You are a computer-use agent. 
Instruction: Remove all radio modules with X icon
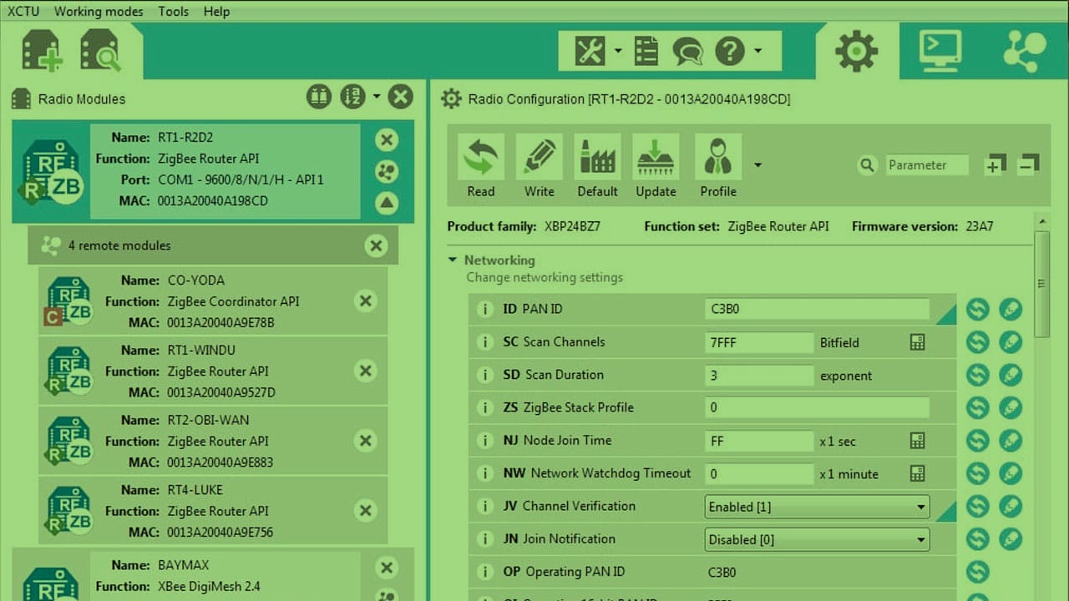pyautogui.click(x=401, y=97)
